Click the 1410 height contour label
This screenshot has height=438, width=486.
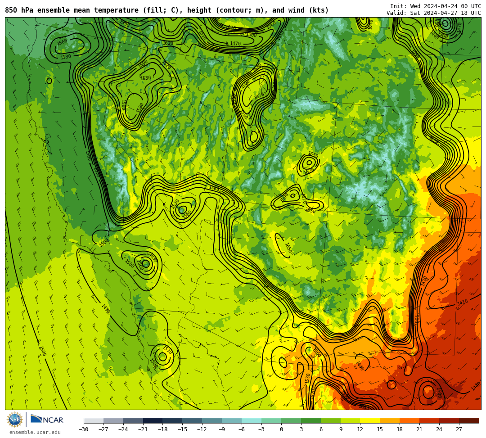463,303
